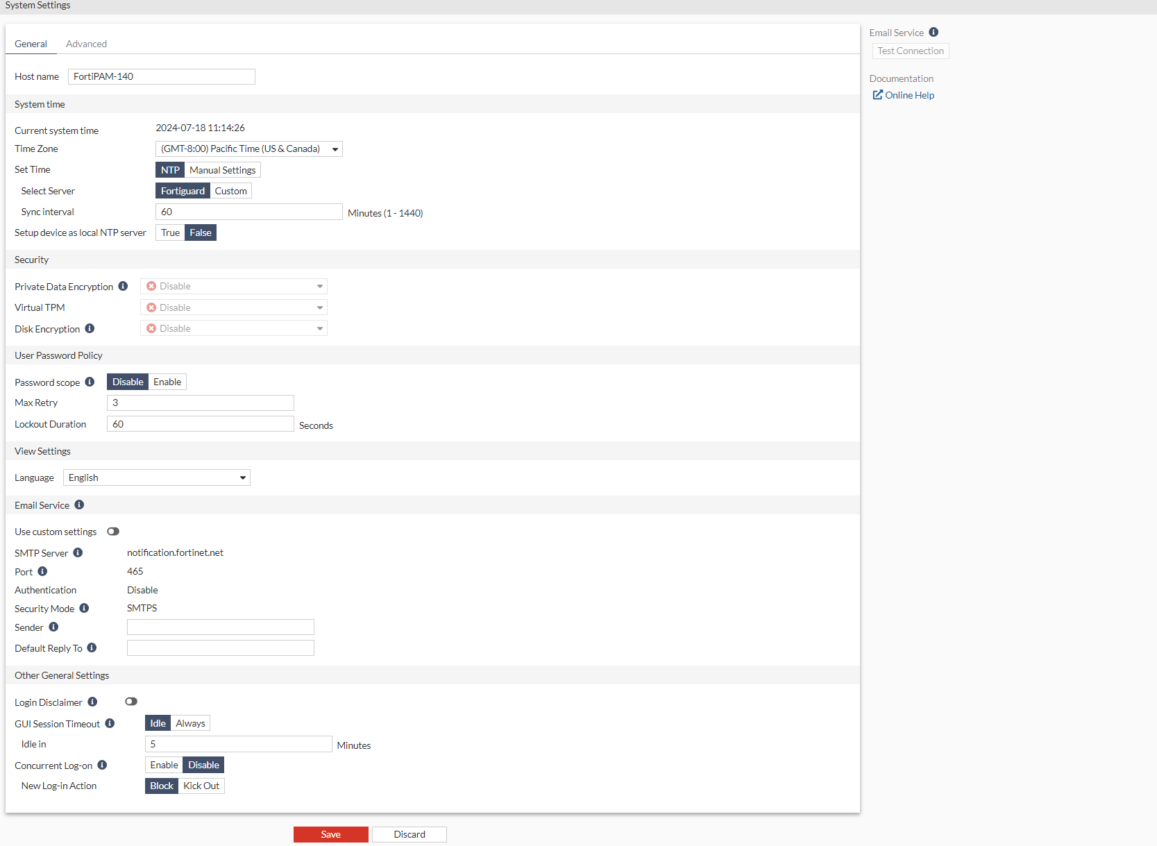
Task: Click the Concurrent Log-on info icon
Action: tap(102, 765)
